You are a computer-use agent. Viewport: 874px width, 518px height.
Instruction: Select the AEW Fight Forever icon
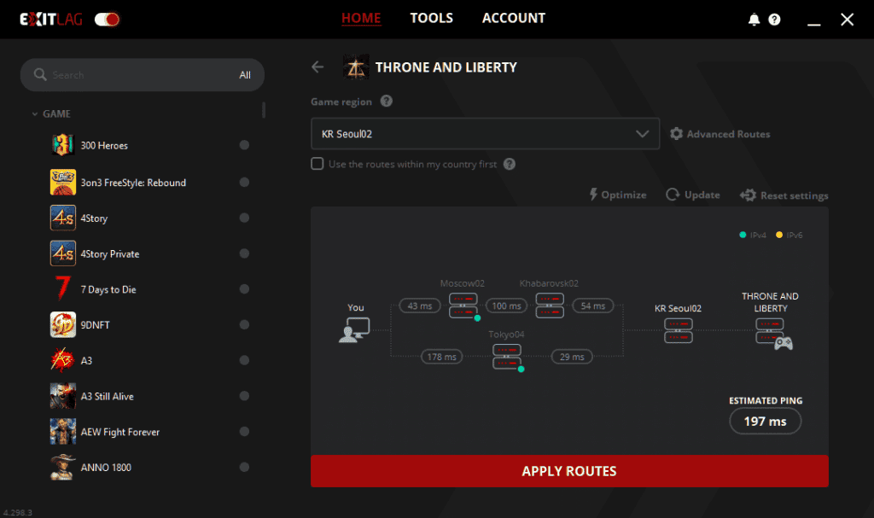(x=63, y=432)
